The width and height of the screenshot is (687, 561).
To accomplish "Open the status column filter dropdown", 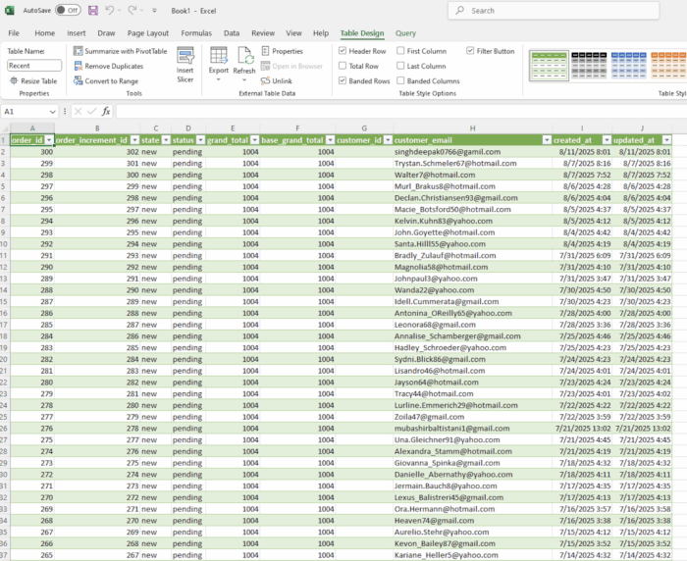I will click(200, 140).
